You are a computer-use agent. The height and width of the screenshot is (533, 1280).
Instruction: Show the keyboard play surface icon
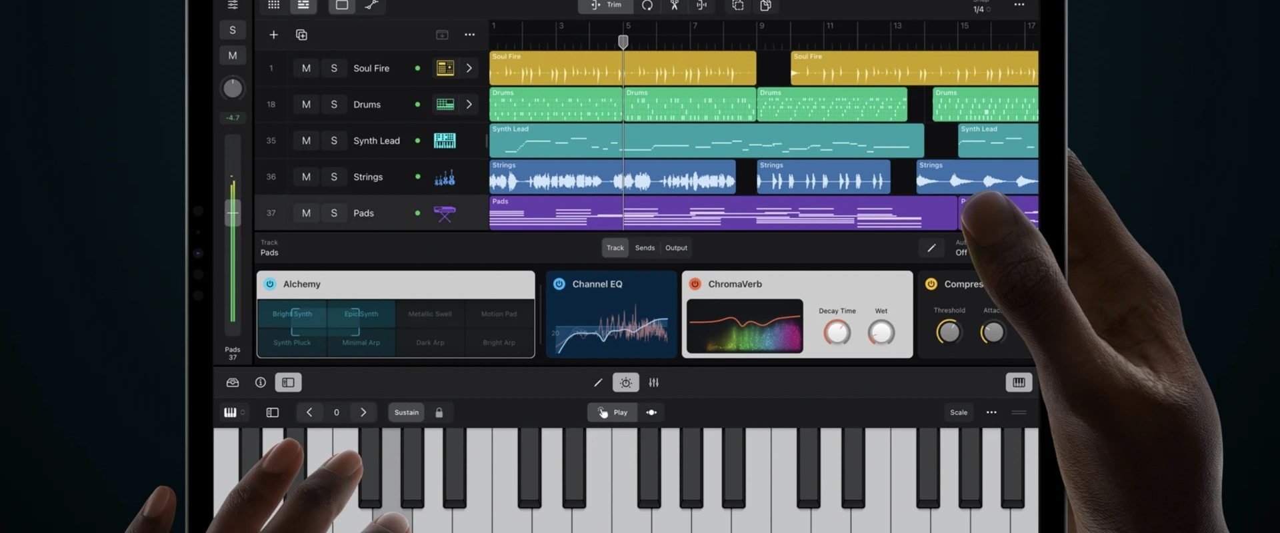[x=1019, y=382]
